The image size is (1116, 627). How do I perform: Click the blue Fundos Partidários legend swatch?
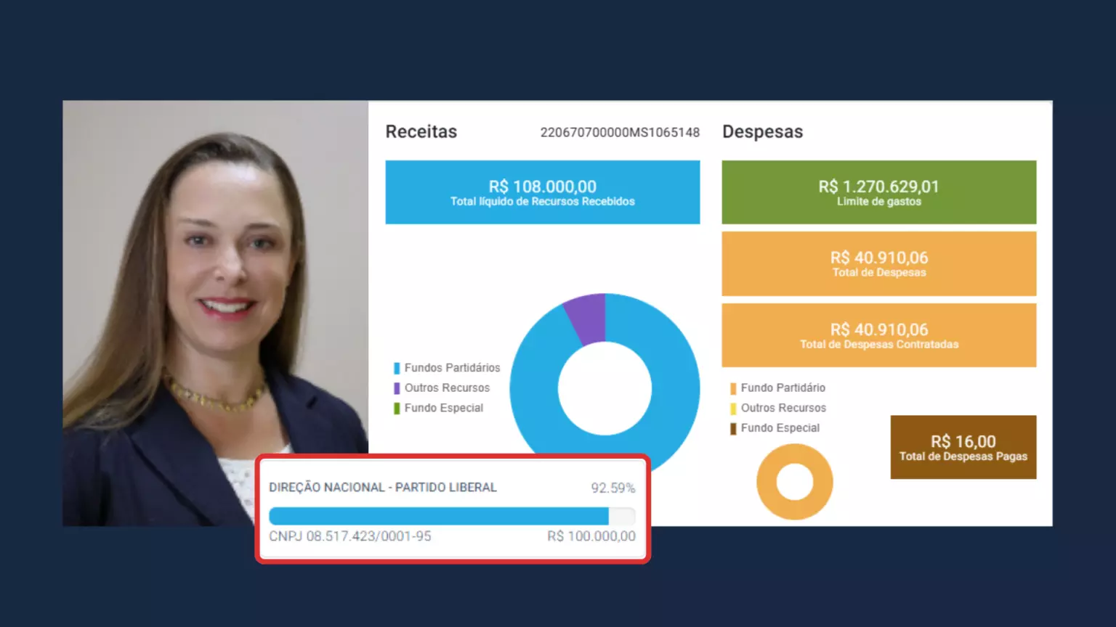397,368
